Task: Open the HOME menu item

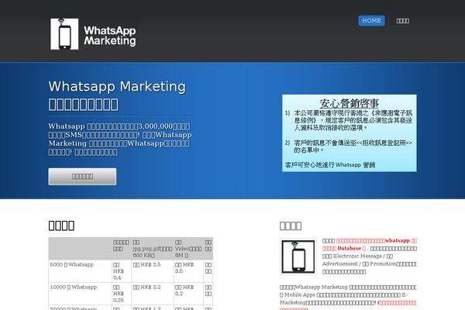Action: coord(371,21)
